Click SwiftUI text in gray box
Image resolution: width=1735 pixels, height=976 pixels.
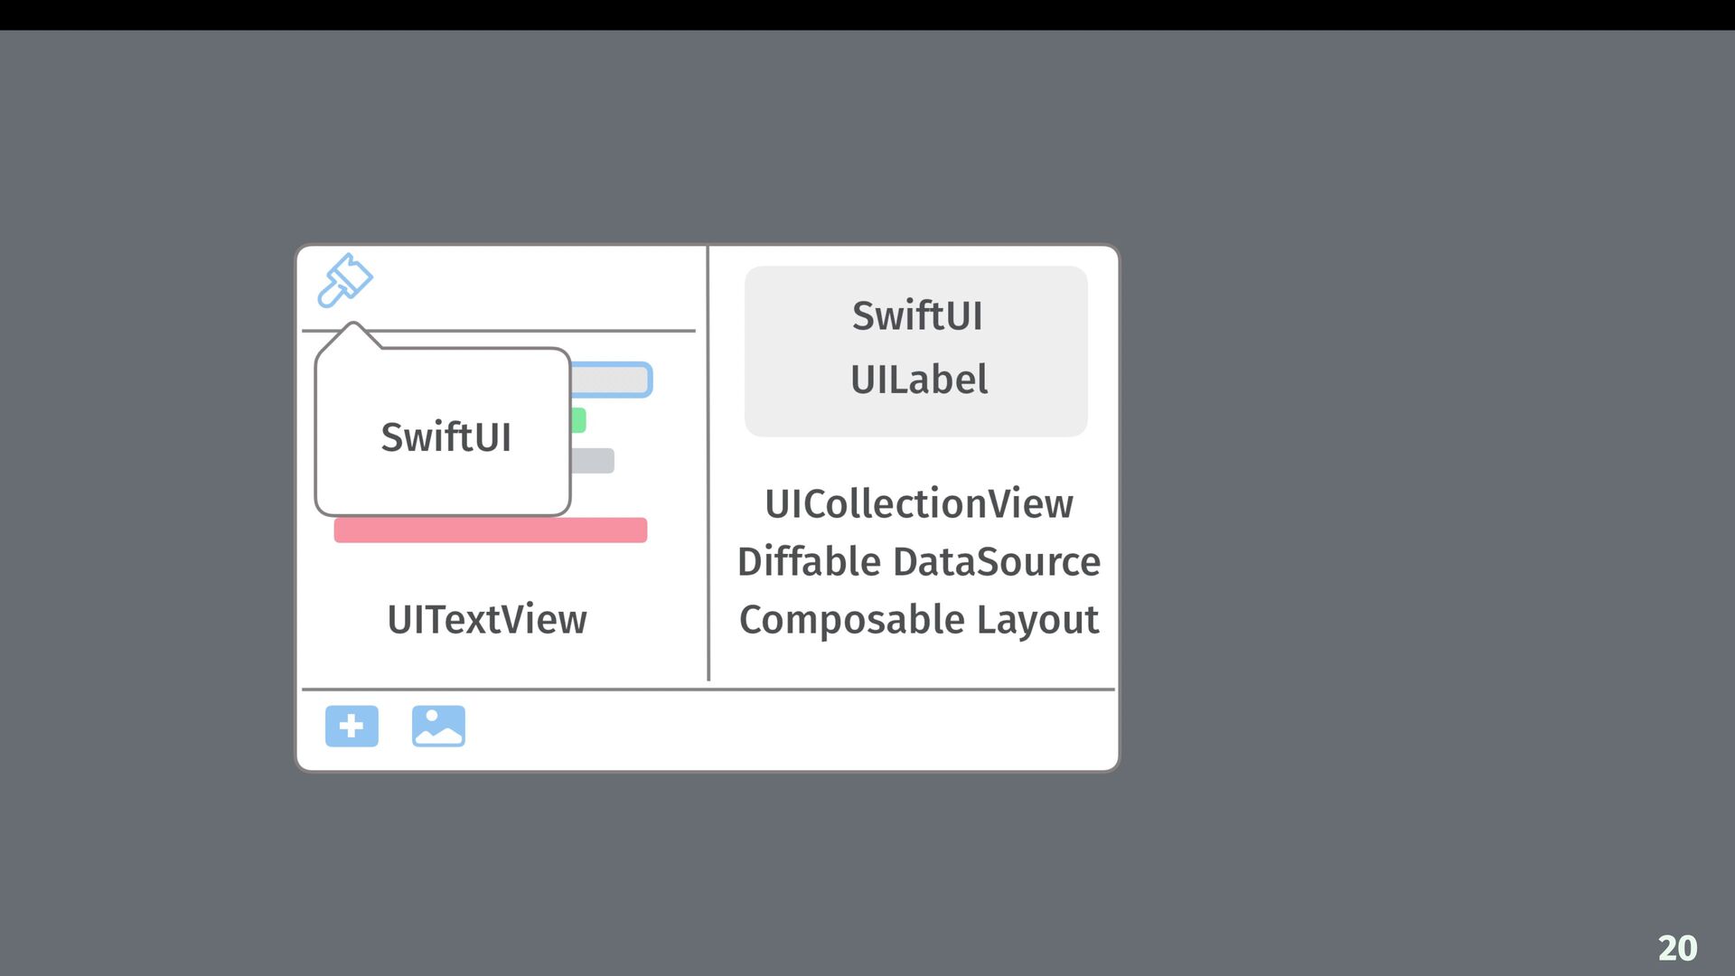(x=917, y=316)
